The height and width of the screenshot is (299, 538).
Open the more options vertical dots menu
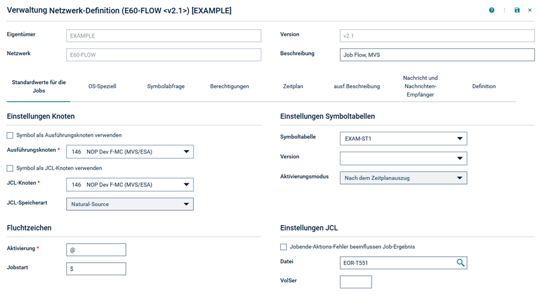(505, 10)
